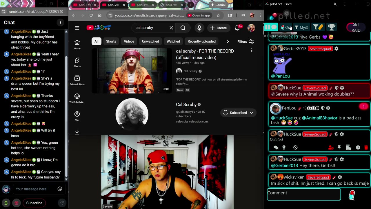Go to the YouTube logo home link
371x209 pixels.
tap(99, 28)
